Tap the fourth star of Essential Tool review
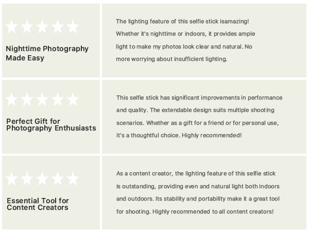This screenshot has width=309, height=232. (x=58, y=179)
